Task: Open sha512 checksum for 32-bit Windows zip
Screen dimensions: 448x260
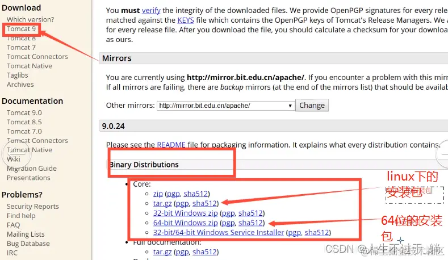Action: (x=250, y=213)
